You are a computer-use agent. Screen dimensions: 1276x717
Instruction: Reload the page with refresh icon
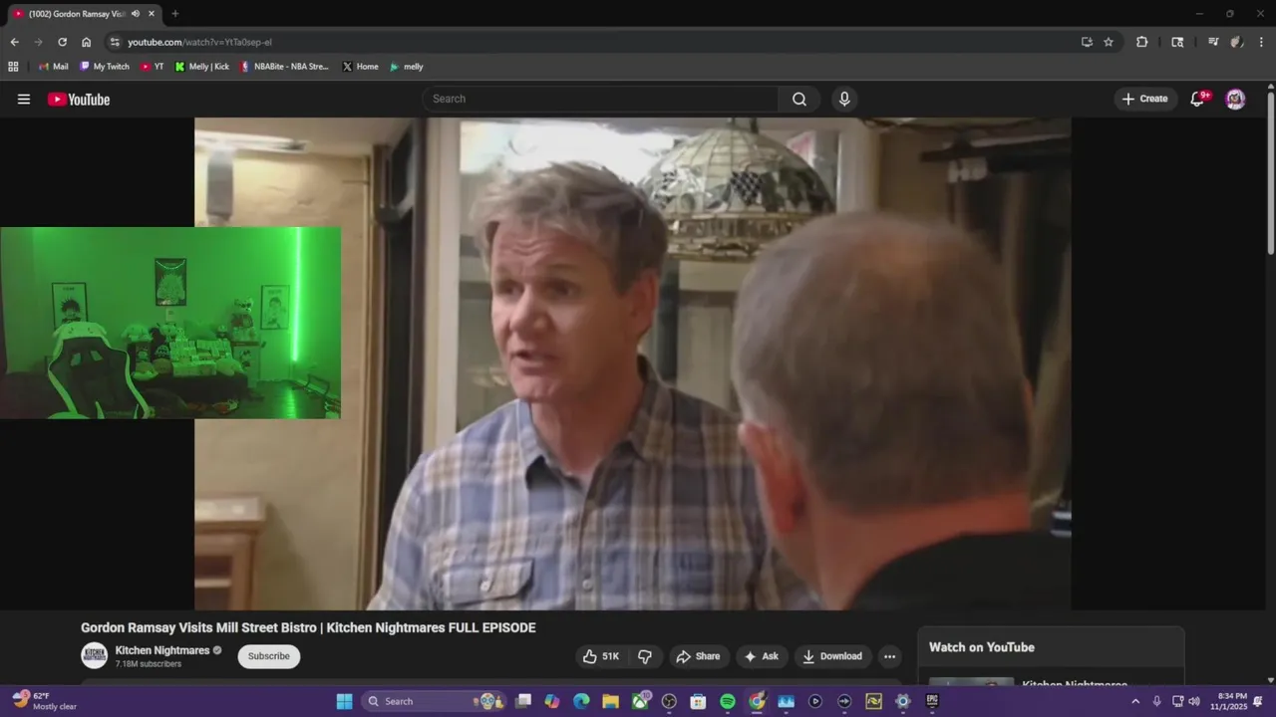[62, 42]
